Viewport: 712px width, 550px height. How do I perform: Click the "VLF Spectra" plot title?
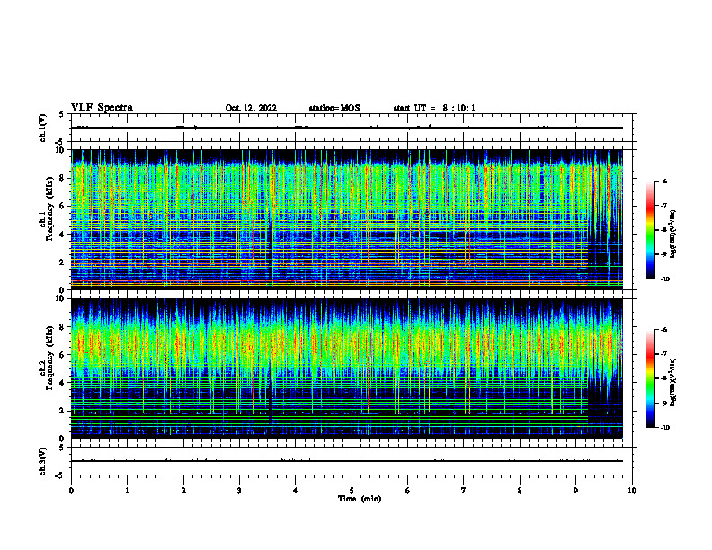tap(102, 108)
